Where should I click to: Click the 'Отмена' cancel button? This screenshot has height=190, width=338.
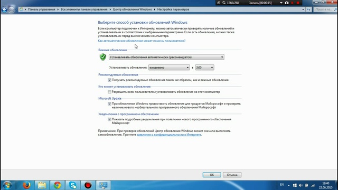232,175
